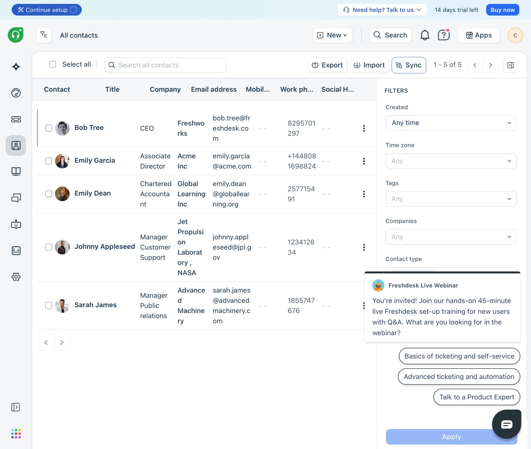Open the contact views list icon
This screenshot has height=449, width=531.
(x=44, y=35)
